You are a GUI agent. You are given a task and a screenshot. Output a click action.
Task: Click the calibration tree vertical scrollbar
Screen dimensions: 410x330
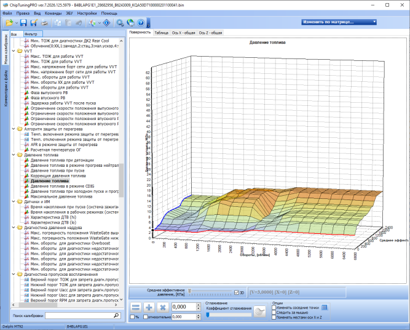[x=121, y=180]
